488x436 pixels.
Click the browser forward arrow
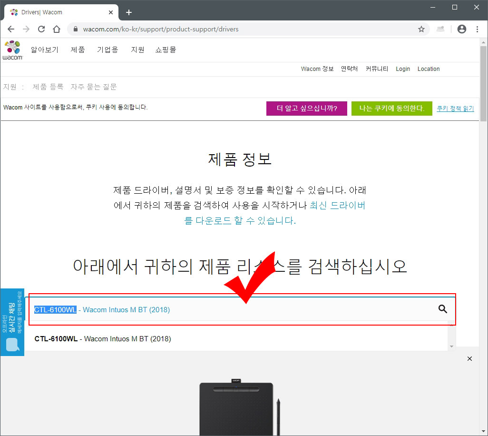click(x=26, y=30)
